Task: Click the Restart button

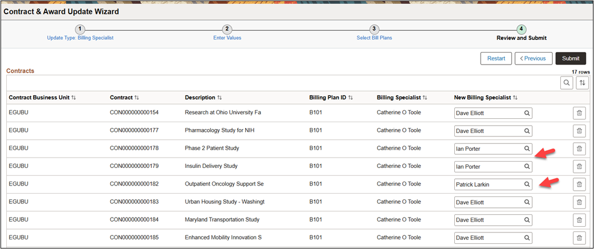Action: pyautogui.click(x=495, y=58)
